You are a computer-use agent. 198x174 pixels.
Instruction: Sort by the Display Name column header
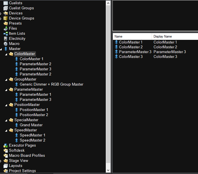coord(163,36)
